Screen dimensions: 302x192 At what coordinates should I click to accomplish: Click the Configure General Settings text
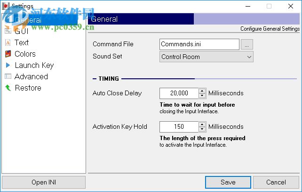(x=270, y=29)
